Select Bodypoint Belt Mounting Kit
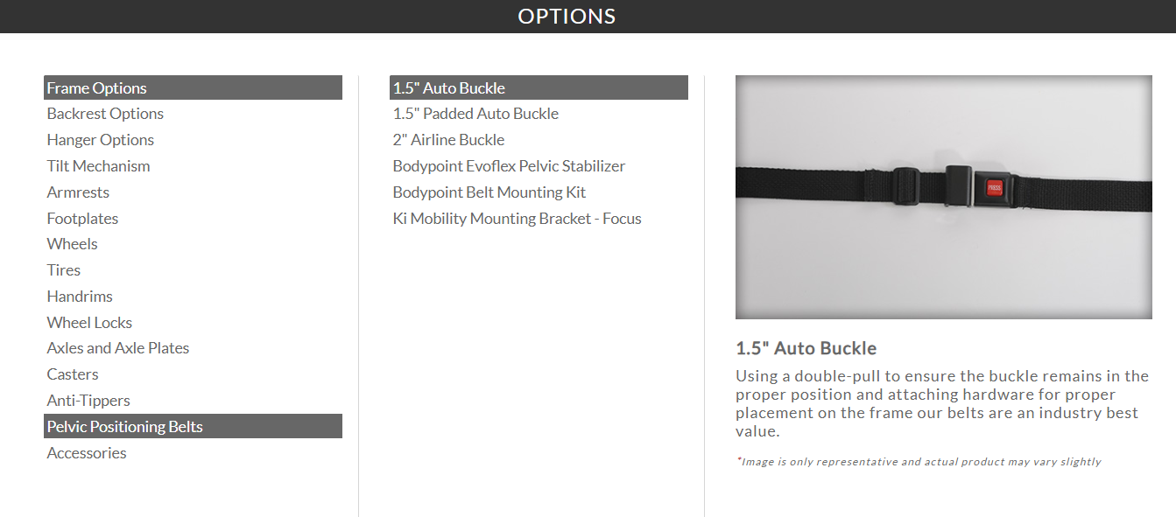The width and height of the screenshot is (1176, 517). (x=489, y=192)
